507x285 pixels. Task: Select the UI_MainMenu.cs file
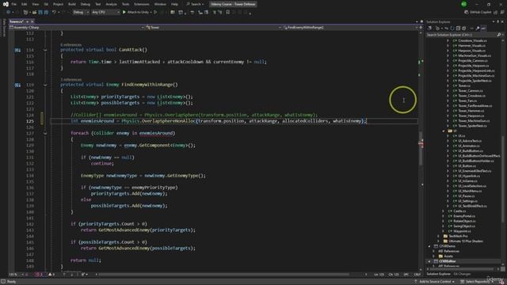pos(470,191)
